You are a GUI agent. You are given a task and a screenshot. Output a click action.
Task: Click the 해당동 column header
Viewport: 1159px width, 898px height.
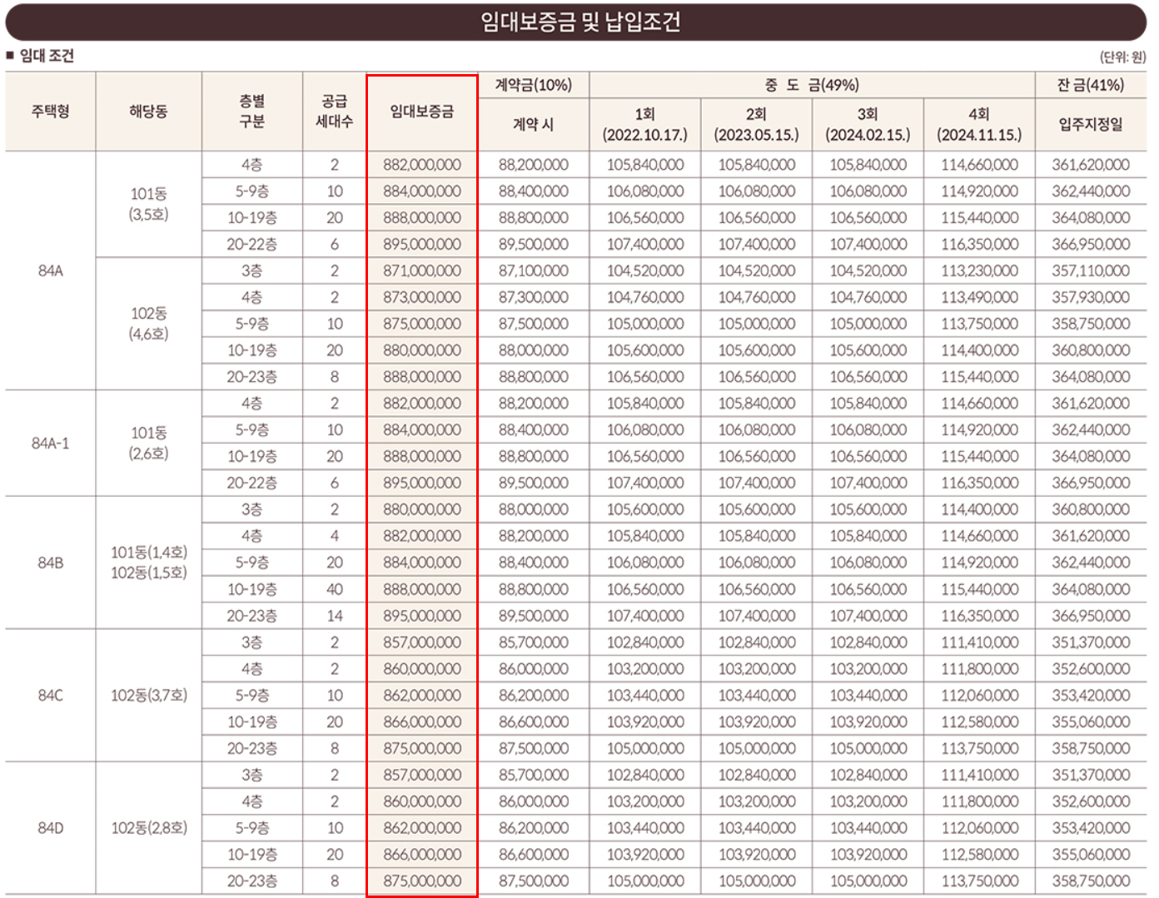click(x=148, y=112)
